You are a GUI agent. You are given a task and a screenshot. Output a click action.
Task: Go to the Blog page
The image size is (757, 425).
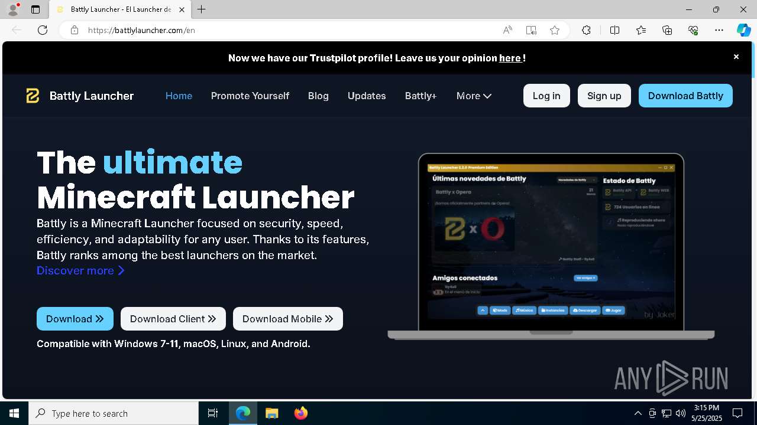coord(318,96)
